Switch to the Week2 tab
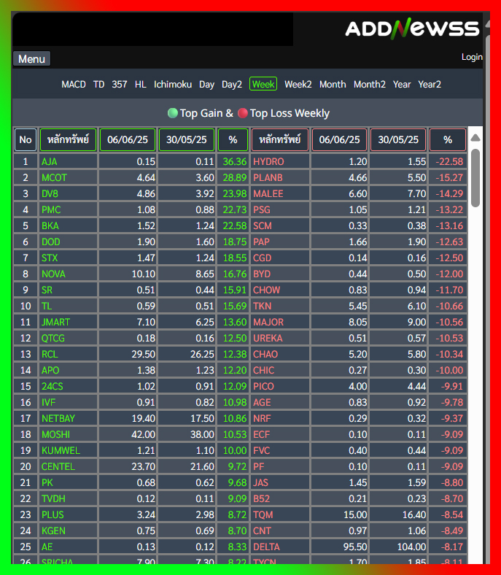This screenshot has height=575, width=501. [298, 85]
